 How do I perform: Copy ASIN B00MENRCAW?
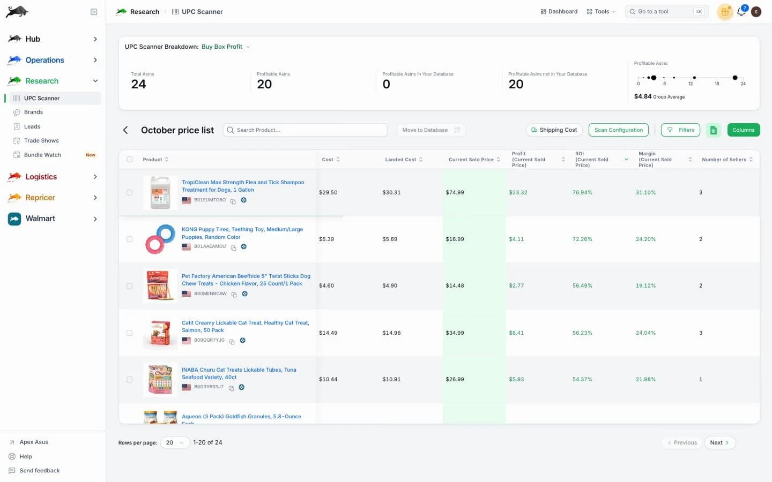[234, 295]
